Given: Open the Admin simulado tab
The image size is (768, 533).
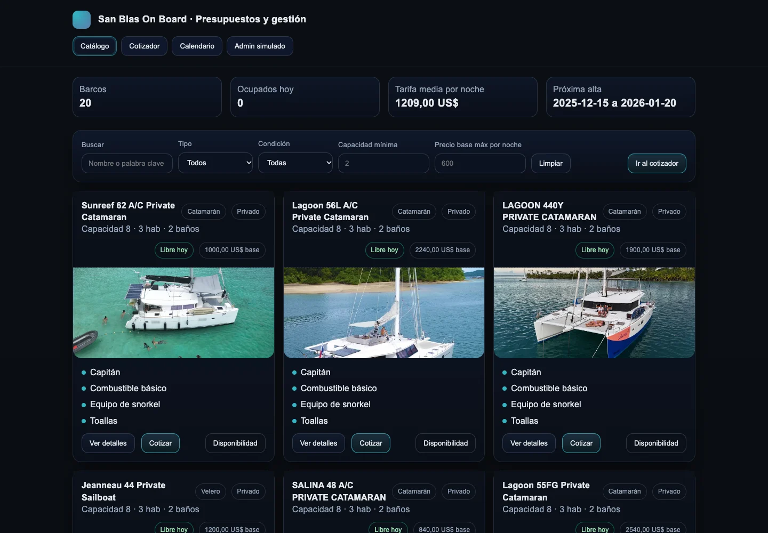Looking at the screenshot, I should (260, 46).
